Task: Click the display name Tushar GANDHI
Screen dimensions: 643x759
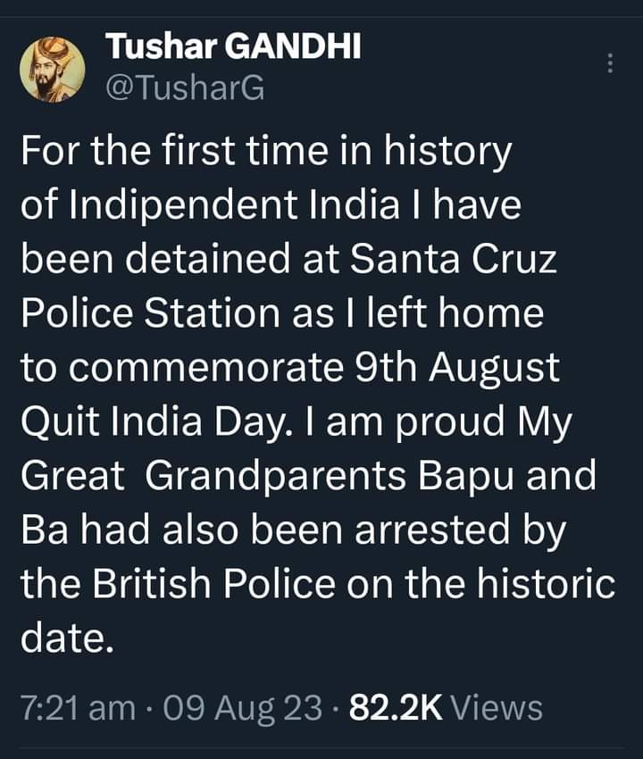Action: click(232, 47)
